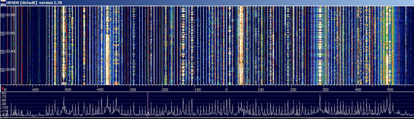
Task: Tune to 0 on the frequency scale
Action: (226, 89)
